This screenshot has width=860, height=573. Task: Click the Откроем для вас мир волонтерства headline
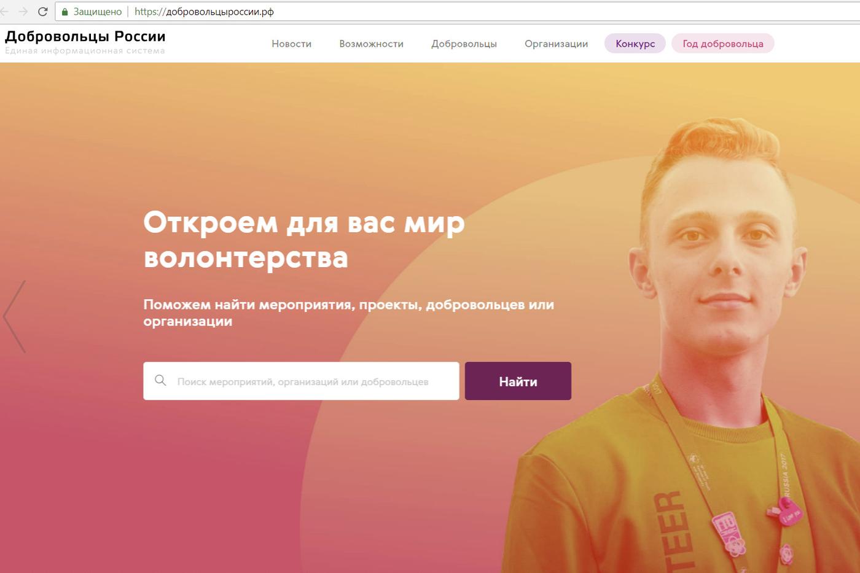pos(304,240)
